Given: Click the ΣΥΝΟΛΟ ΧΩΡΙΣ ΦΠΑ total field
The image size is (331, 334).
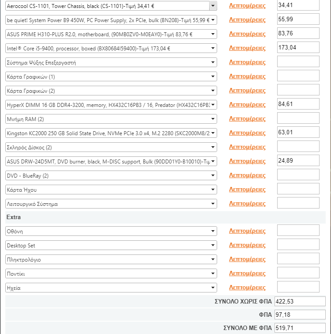Looking at the screenshot, I should pos(300,301).
